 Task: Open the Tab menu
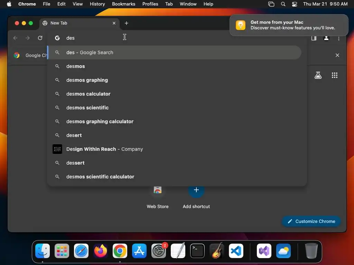tap(169, 4)
